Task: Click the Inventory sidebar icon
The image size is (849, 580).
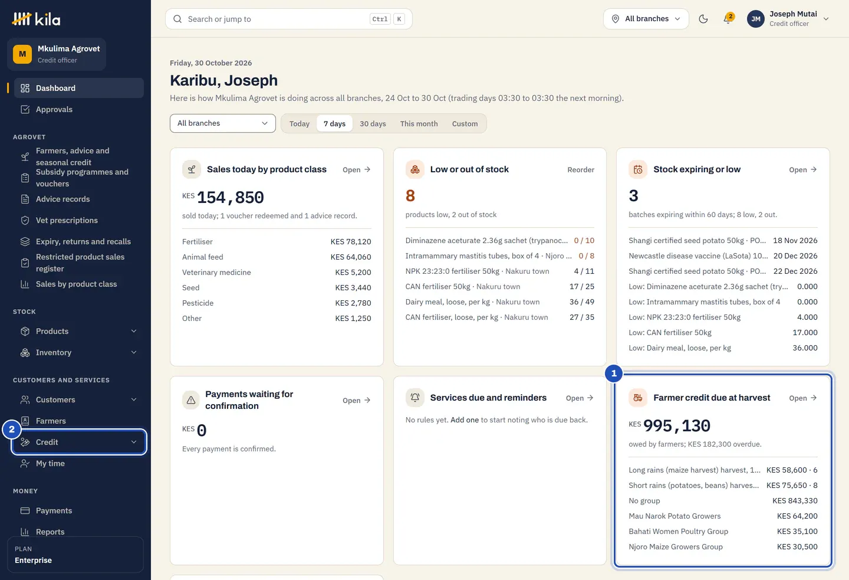Action: pyautogui.click(x=25, y=352)
